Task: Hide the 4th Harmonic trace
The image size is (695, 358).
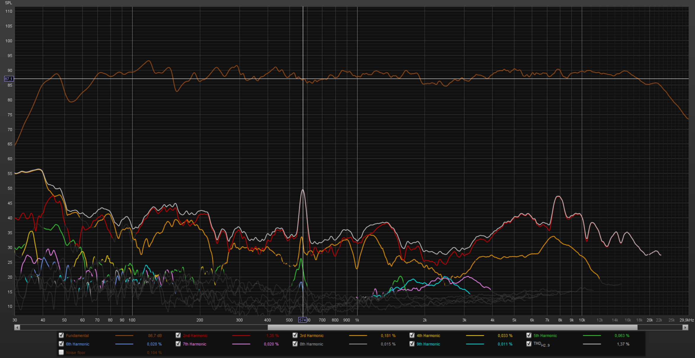Action: pyautogui.click(x=412, y=335)
